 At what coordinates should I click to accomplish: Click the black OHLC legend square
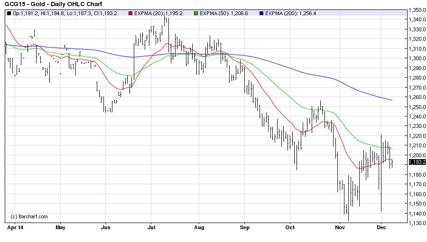pyautogui.click(x=8, y=13)
